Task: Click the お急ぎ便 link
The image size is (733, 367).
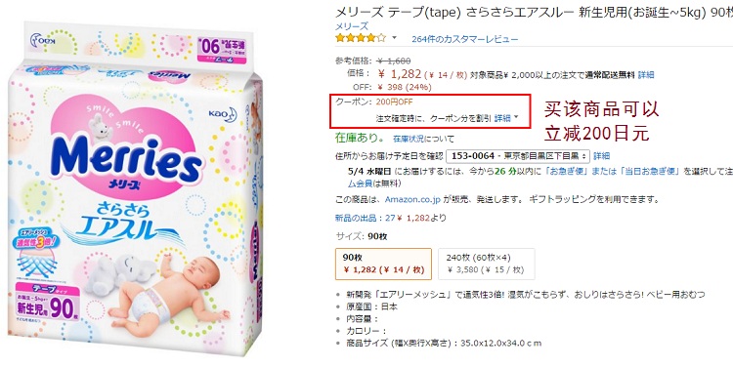Action: click(x=569, y=172)
